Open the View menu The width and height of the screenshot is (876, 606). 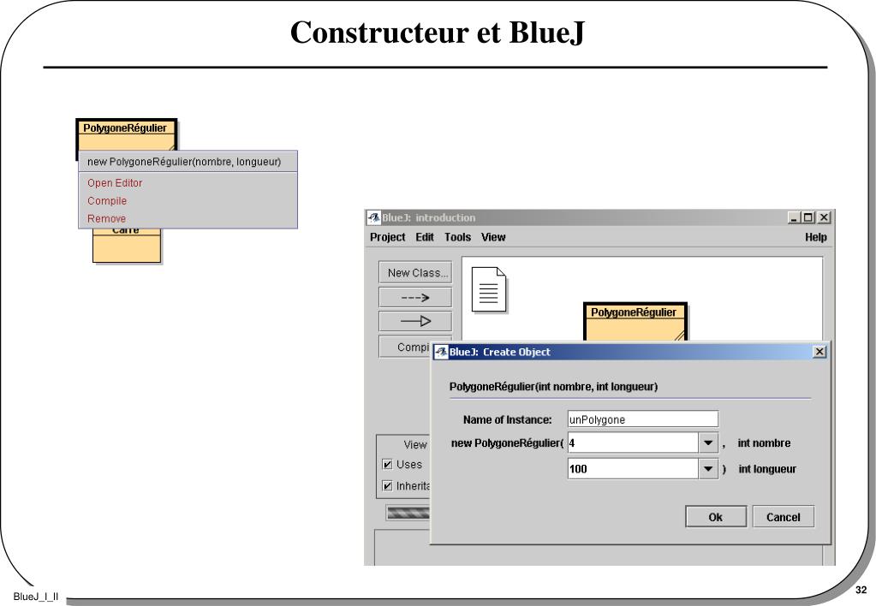493,237
